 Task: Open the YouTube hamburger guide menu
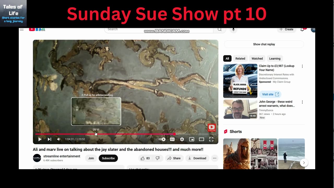click(x=22, y=30)
